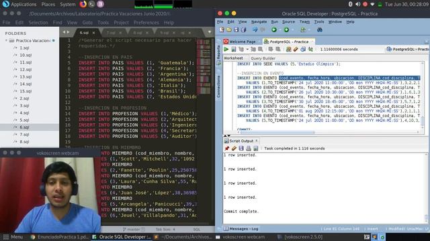Click Save icon in SQL Developer main toolbar

[236, 29]
